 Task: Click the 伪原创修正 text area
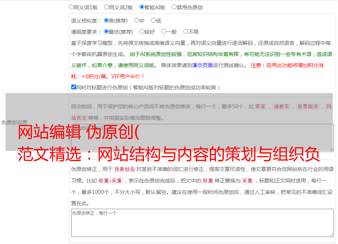click(x=202, y=222)
